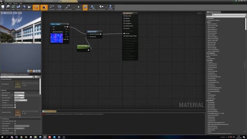Open the Shading Model dropdown

[20, 100]
